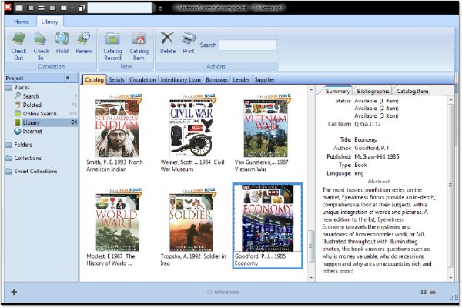Switch to thumbnail grid view icon
The image size is (462, 308).
coord(423,292)
